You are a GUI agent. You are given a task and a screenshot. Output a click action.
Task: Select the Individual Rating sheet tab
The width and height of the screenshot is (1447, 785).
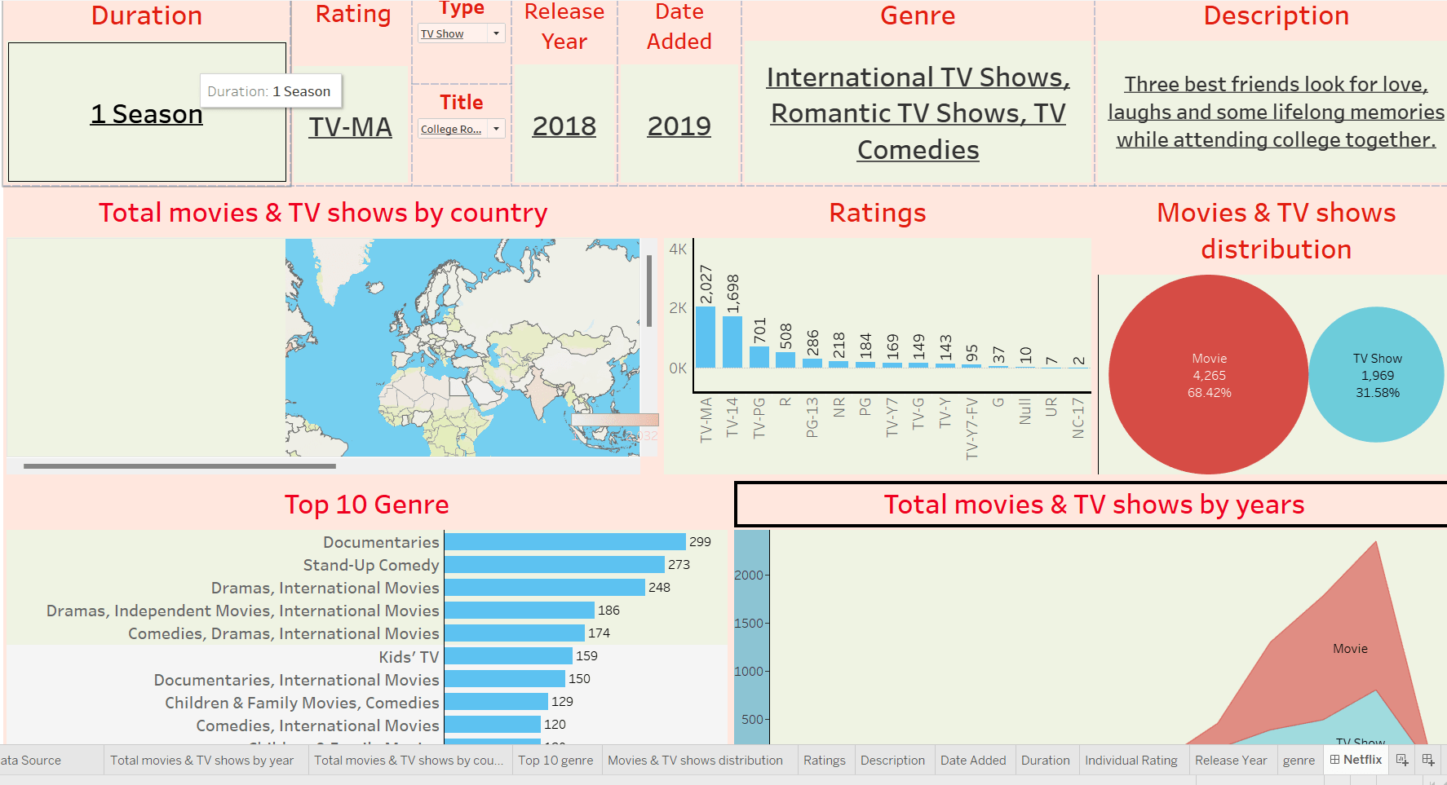pyautogui.click(x=1131, y=761)
